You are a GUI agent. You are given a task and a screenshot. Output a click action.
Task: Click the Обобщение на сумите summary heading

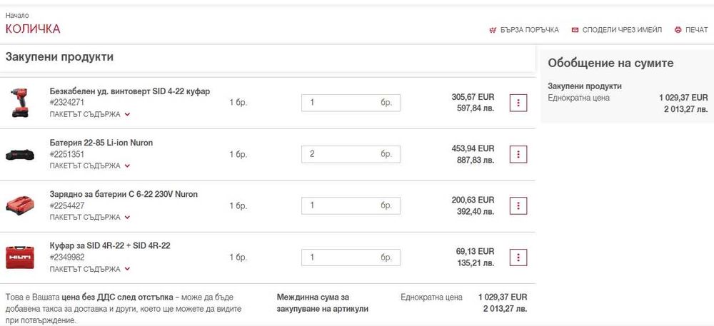610,63
